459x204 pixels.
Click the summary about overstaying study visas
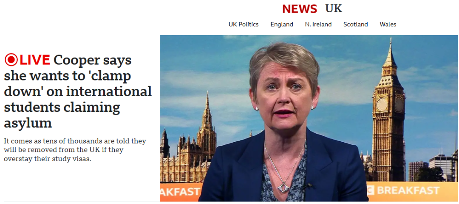75,150
